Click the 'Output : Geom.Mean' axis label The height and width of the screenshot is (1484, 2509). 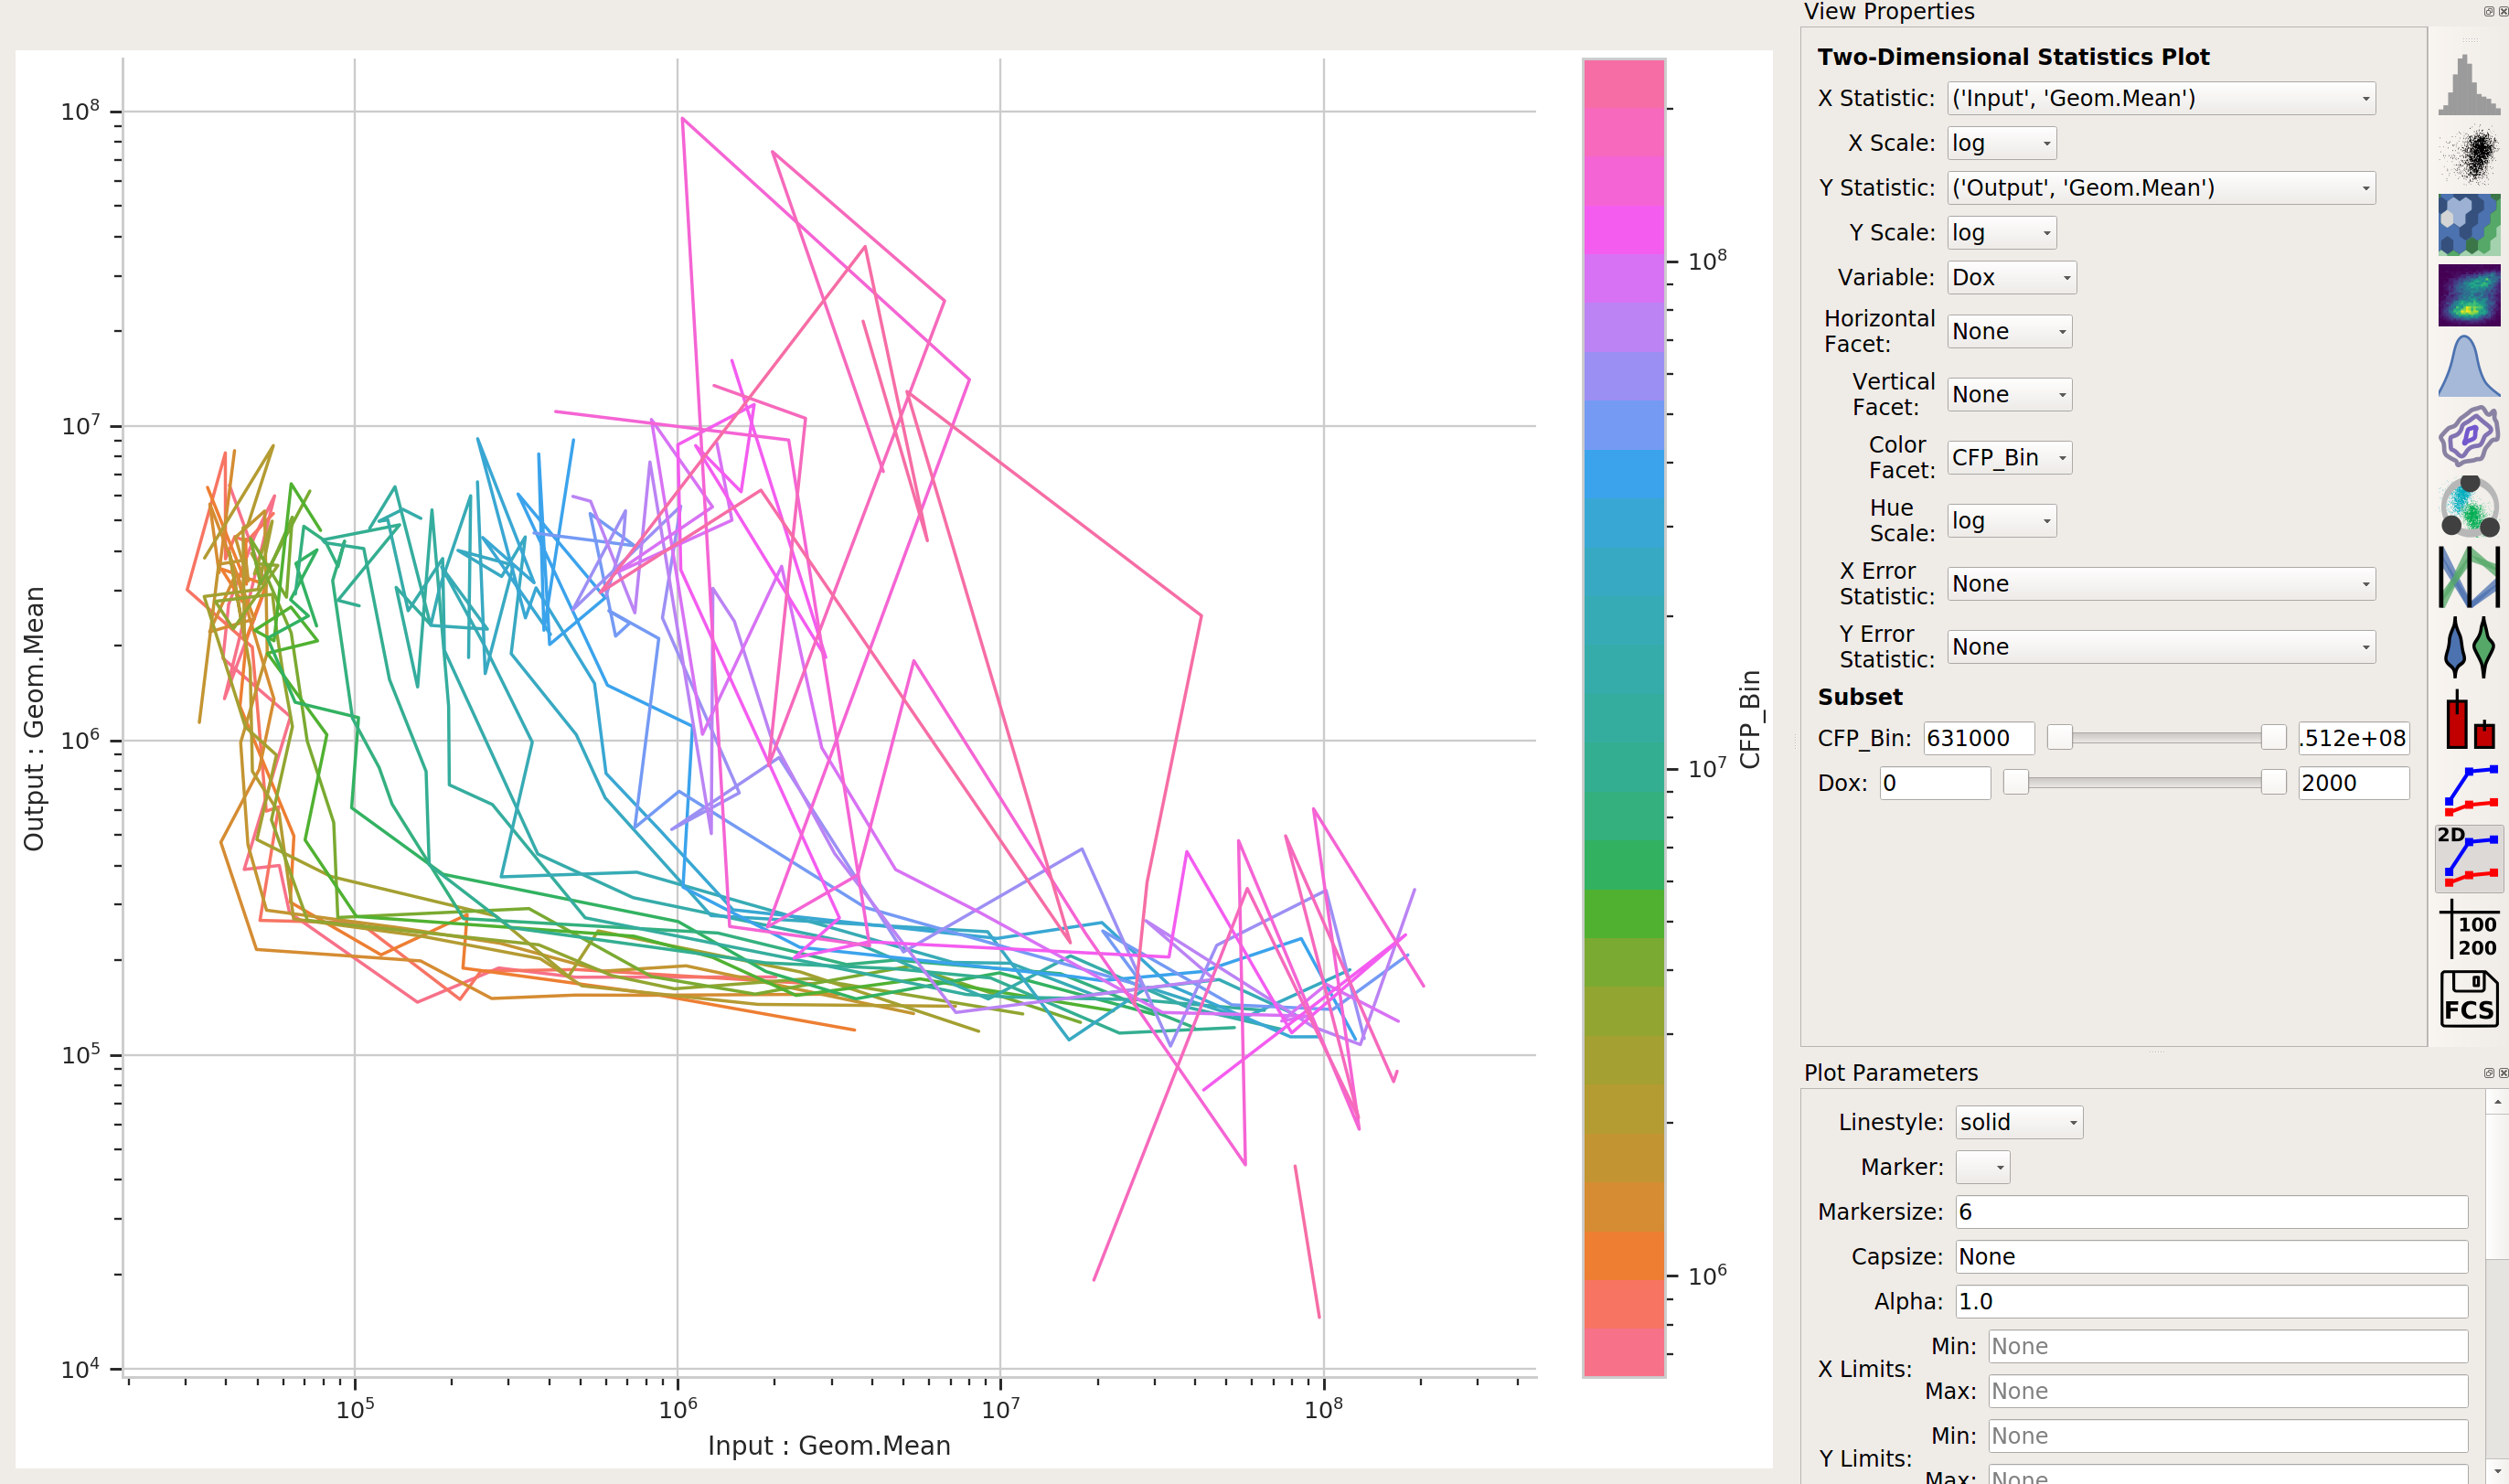point(34,719)
